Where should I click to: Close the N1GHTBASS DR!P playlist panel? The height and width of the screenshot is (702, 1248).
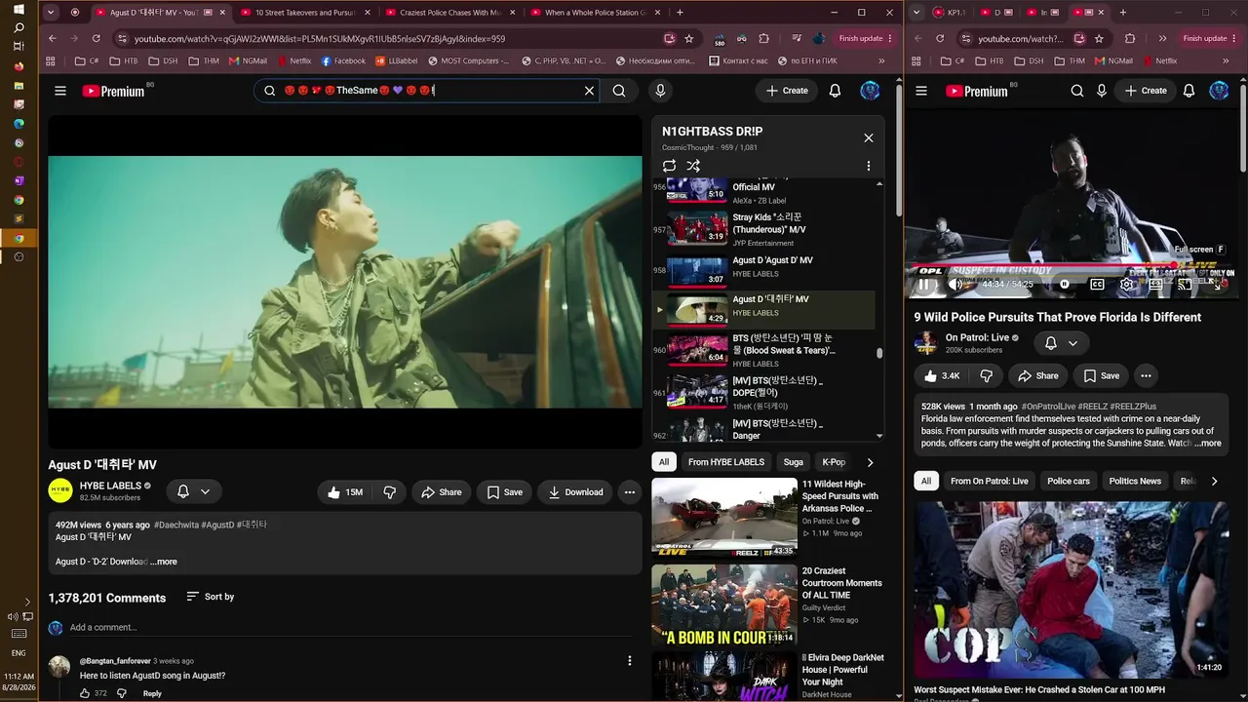pyautogui.click(x=869, y=137)
